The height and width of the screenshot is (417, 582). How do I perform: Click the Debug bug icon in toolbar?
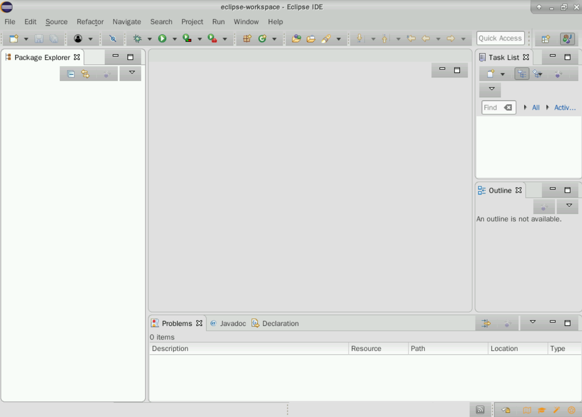click(x=137, y=39)
